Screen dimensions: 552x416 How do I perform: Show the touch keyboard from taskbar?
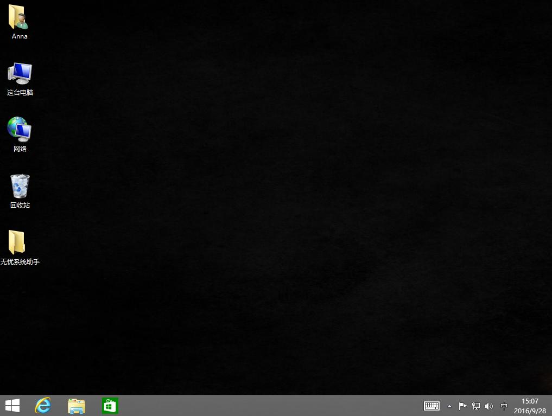pos(432,406)
